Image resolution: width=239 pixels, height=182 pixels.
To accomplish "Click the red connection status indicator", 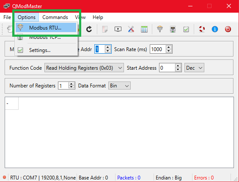I will coord(4,177).
